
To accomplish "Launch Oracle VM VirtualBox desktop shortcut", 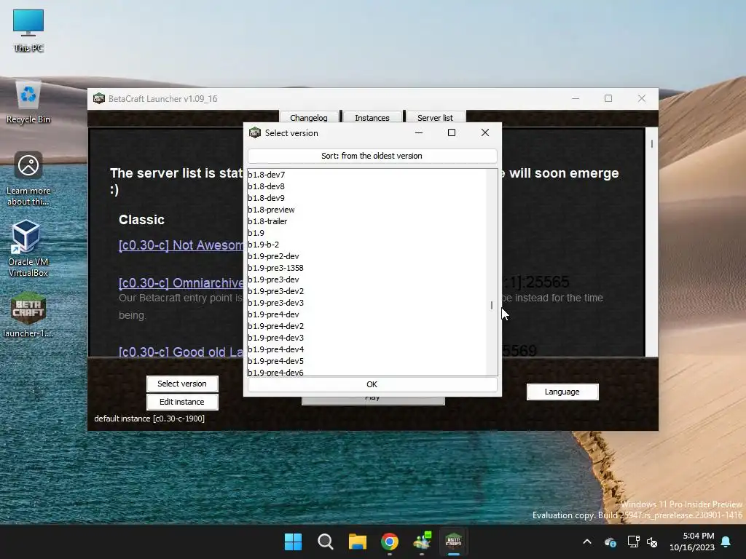I will tap(28, 248).
